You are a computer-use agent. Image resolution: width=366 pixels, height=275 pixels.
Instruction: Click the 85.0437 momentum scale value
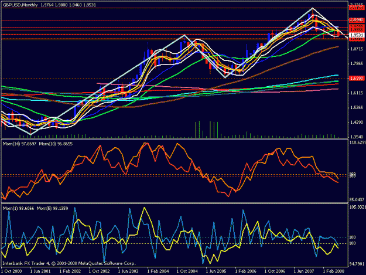click(357, 200)
